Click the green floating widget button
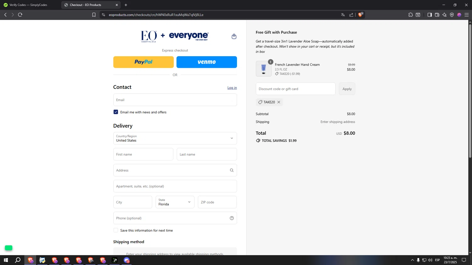This screenshot has width=472, height=265. [x=8, y=248]
